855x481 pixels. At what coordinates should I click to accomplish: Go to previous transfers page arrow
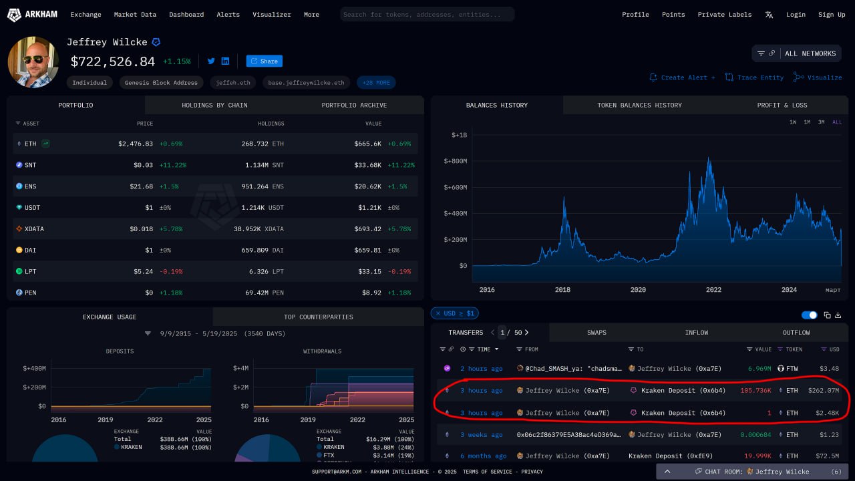[493, 333]
